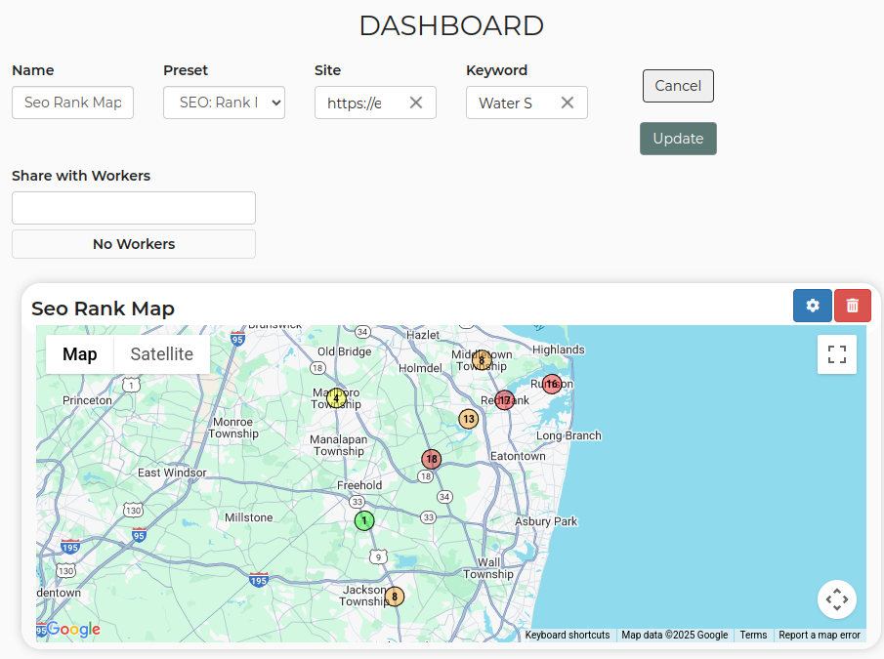Click the Hazlet label on the map

423,335
